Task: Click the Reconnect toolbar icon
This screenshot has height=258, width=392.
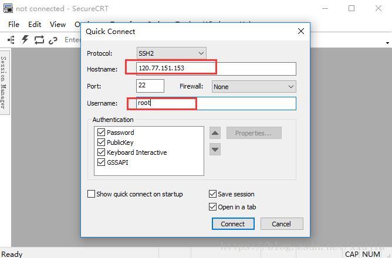Action: (39, 40)
